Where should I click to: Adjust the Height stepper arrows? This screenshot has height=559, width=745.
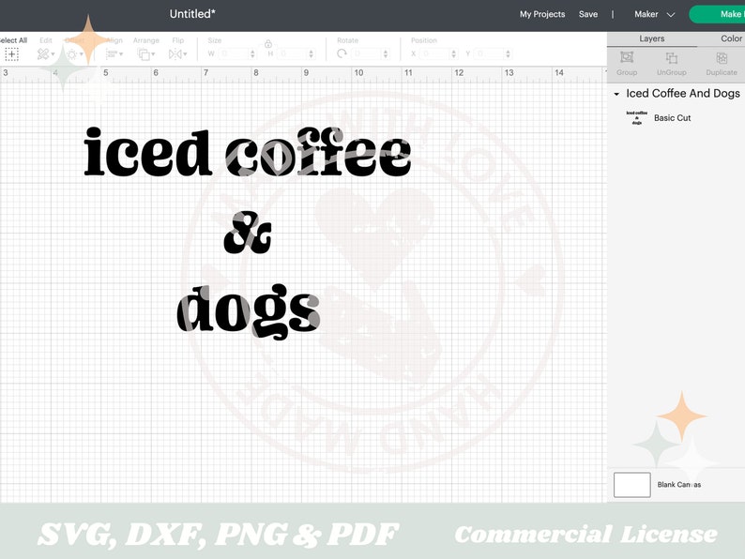(312, 53)
